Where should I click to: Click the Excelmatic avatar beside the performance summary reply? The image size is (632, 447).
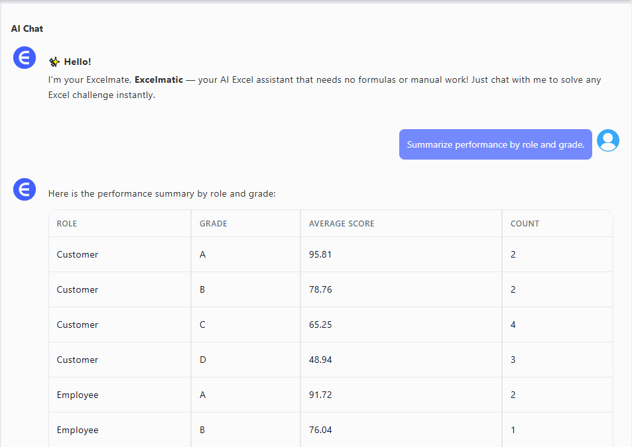[x=25, y=190]
